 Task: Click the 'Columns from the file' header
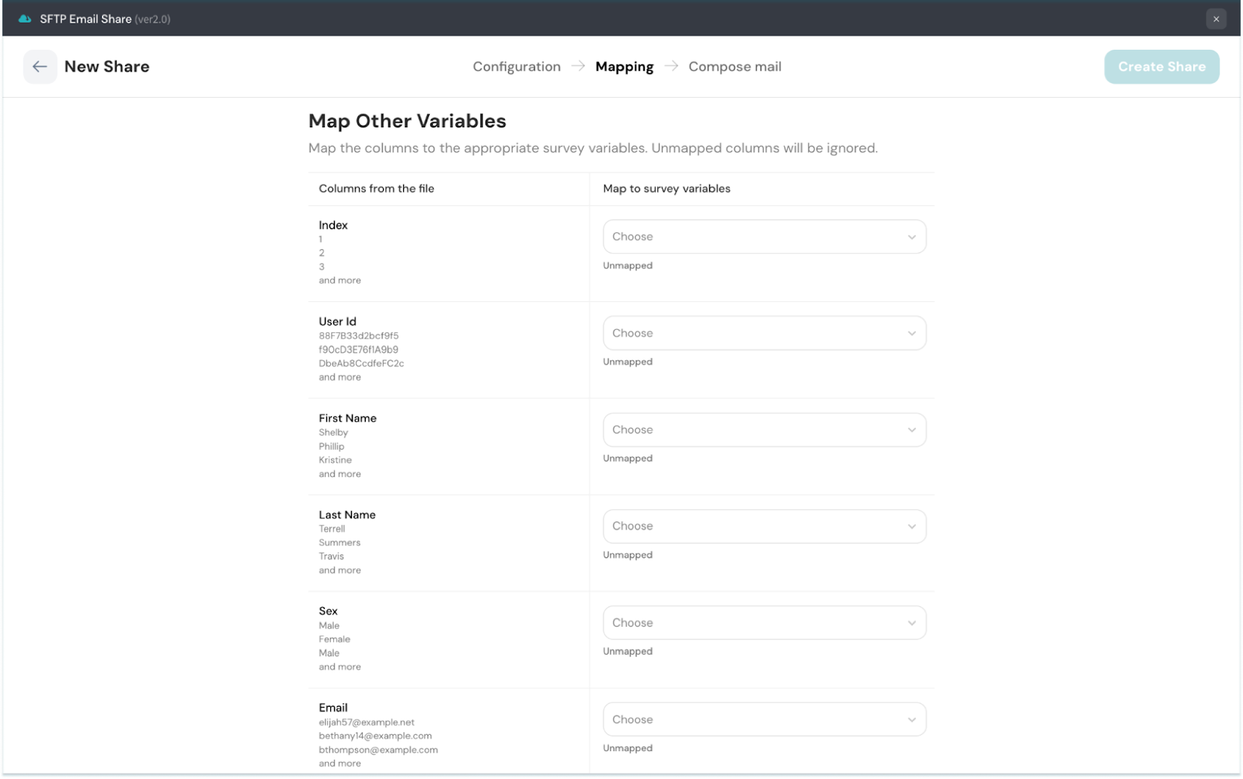(376, 189)
